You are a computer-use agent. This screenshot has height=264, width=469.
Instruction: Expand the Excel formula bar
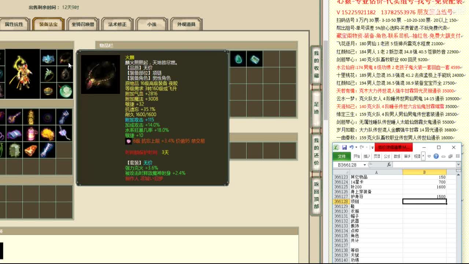[458, 165]
